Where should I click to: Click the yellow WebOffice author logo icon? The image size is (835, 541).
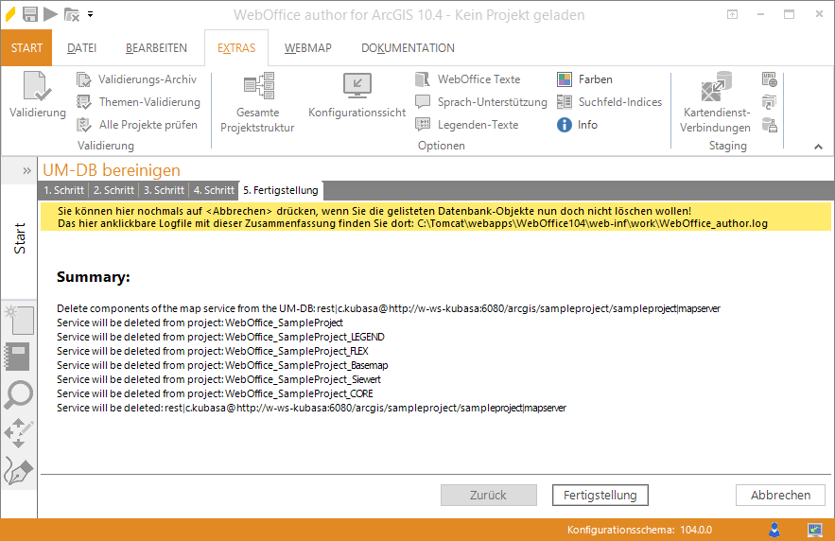point(10,14)
